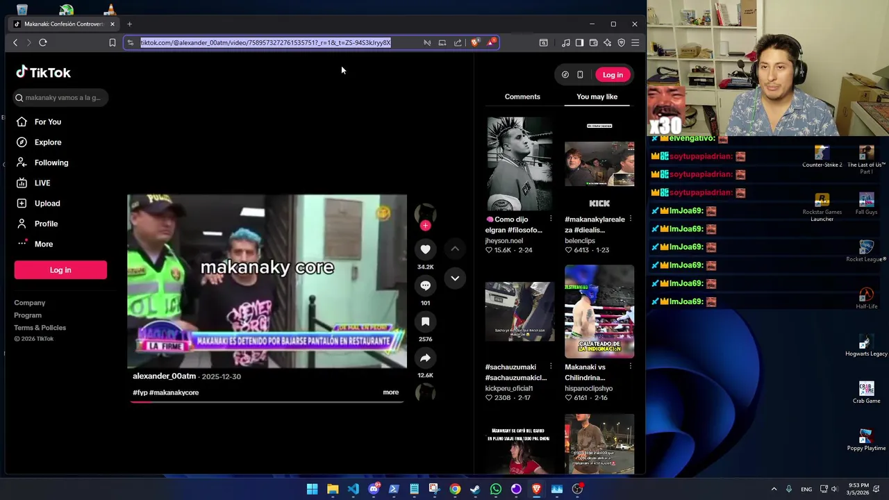Screen dimensions: 889x500
Task: Open Windows Start menu
Action: coord(312,489)
